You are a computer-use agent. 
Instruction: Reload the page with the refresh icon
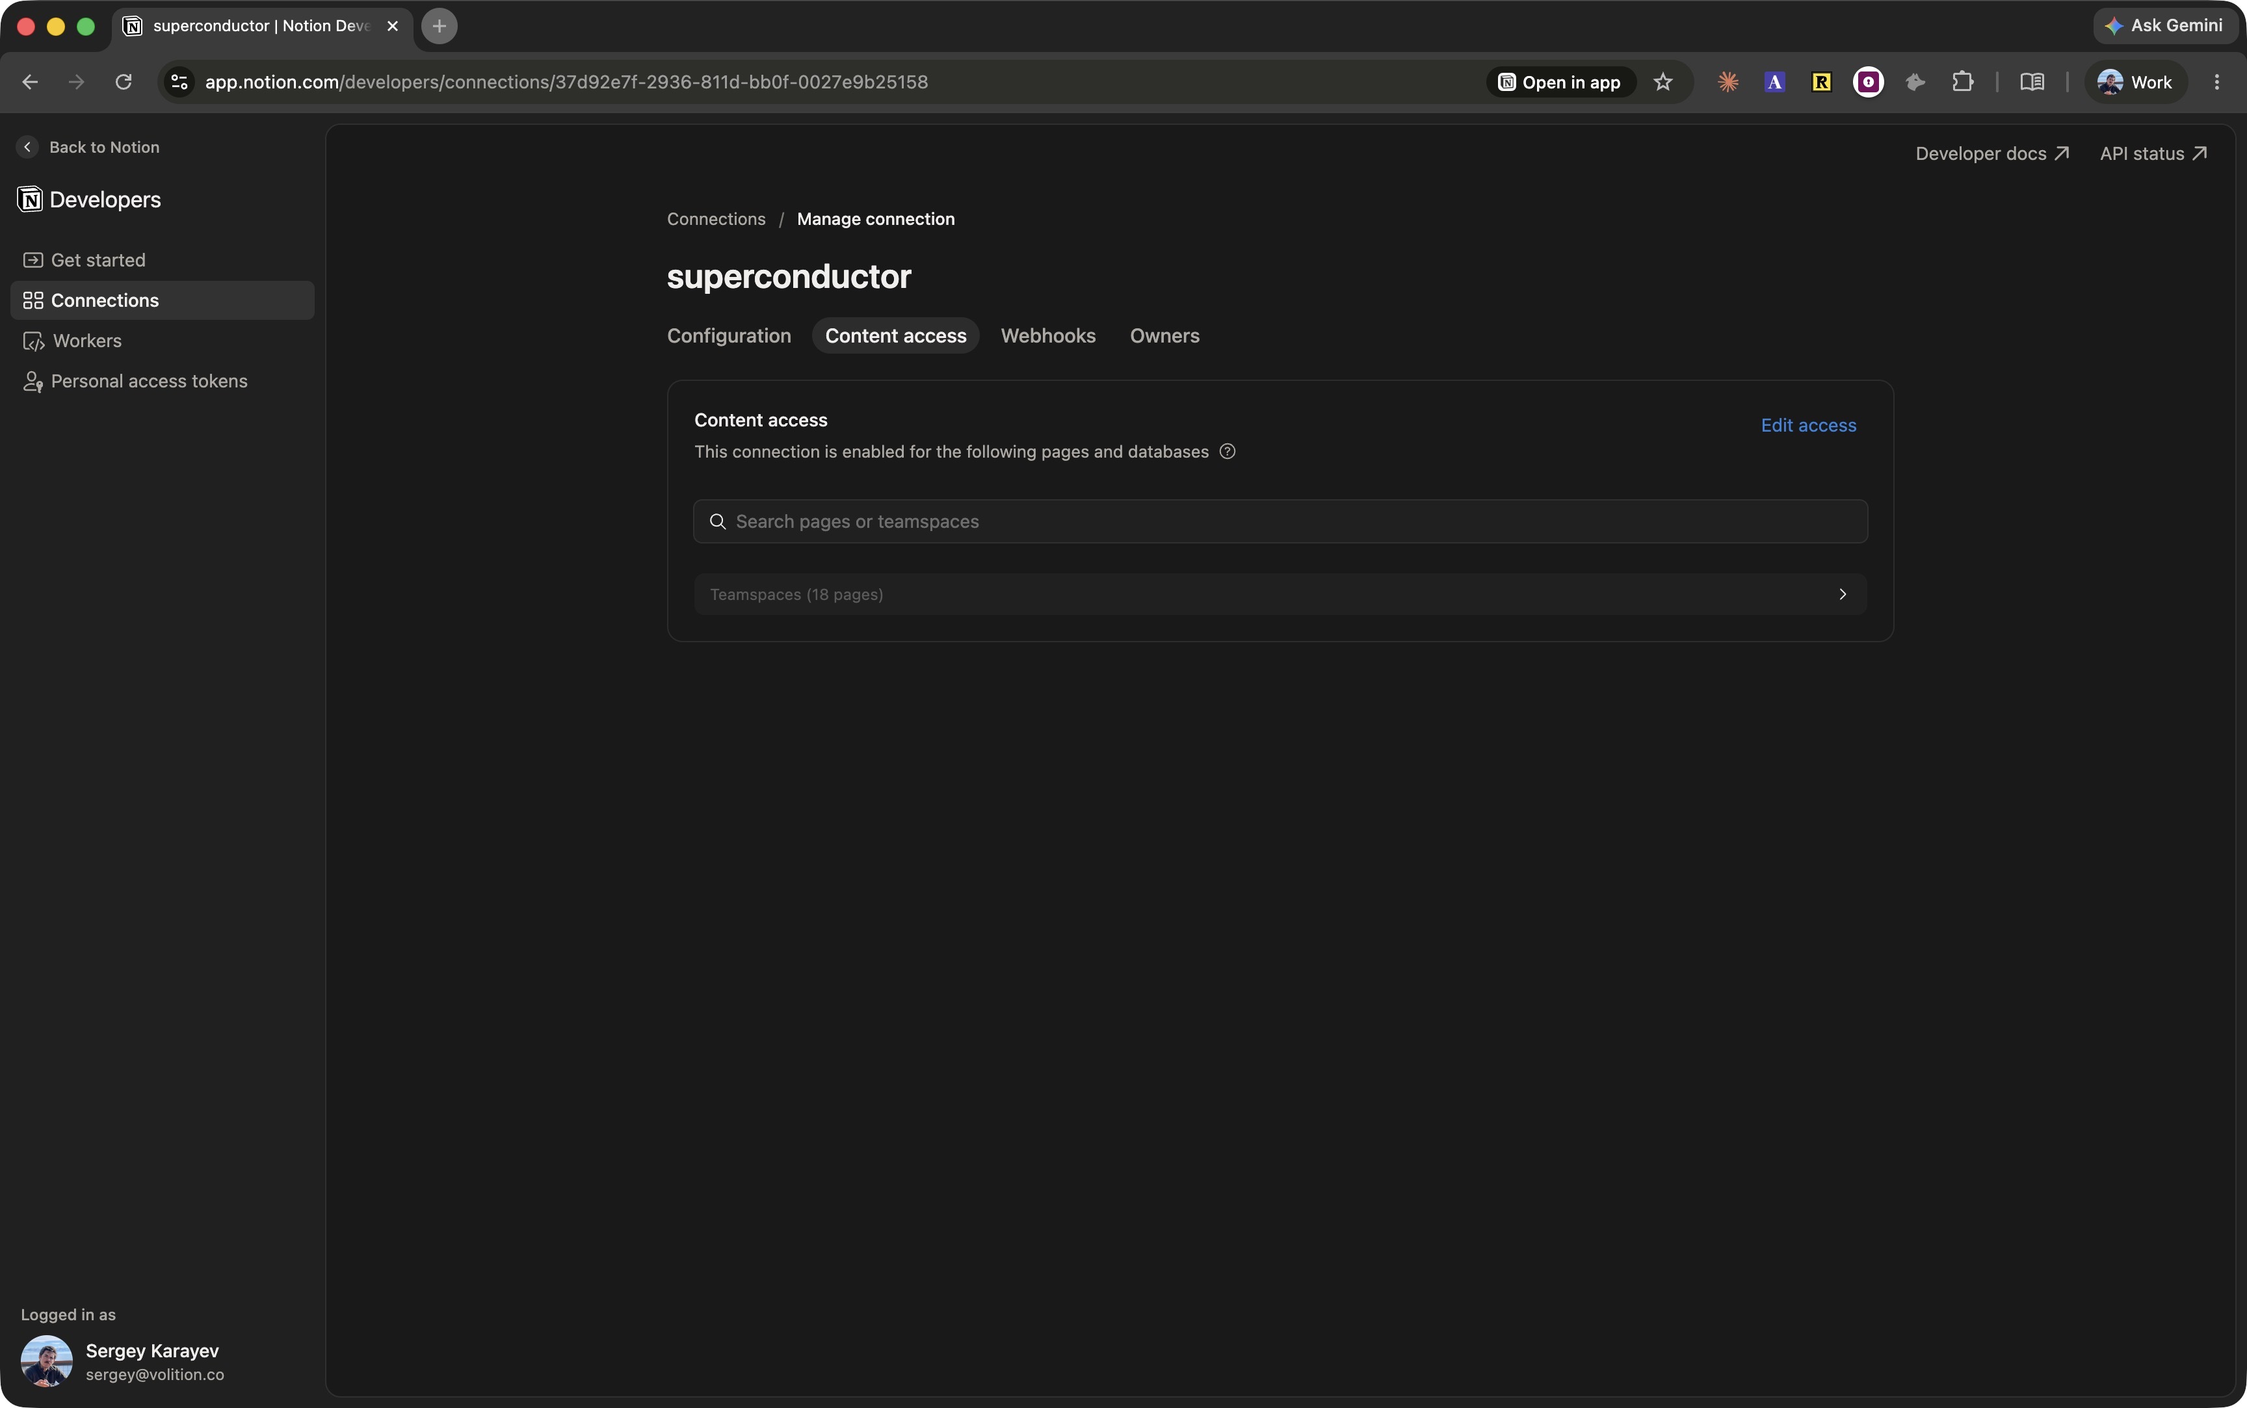(x=123, y=82)
